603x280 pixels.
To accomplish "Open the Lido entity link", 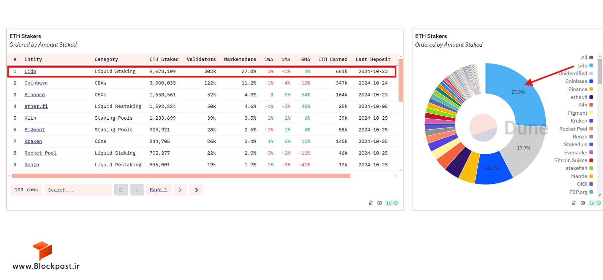I will pyautogui.click(x=30, y=71).
